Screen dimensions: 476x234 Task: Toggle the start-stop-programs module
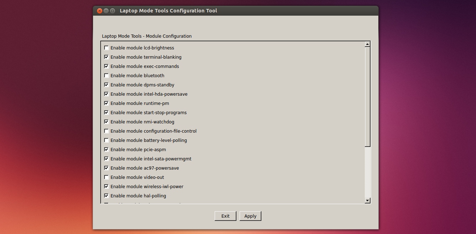106,112
